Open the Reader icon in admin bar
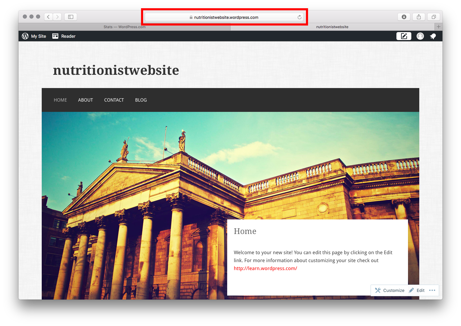This screenshot has width=461, height=326. [x=55, y=36]
